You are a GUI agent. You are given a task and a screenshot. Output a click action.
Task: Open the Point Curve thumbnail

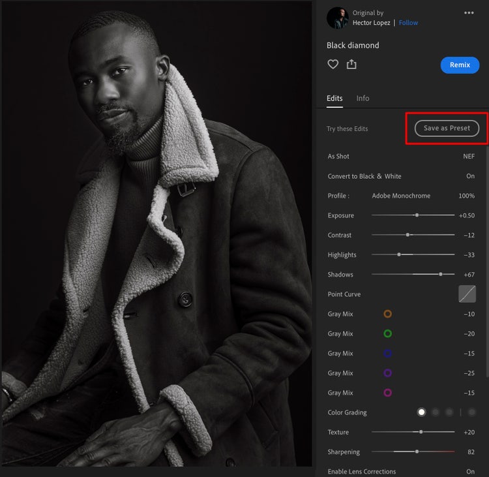tap(467, 294)
